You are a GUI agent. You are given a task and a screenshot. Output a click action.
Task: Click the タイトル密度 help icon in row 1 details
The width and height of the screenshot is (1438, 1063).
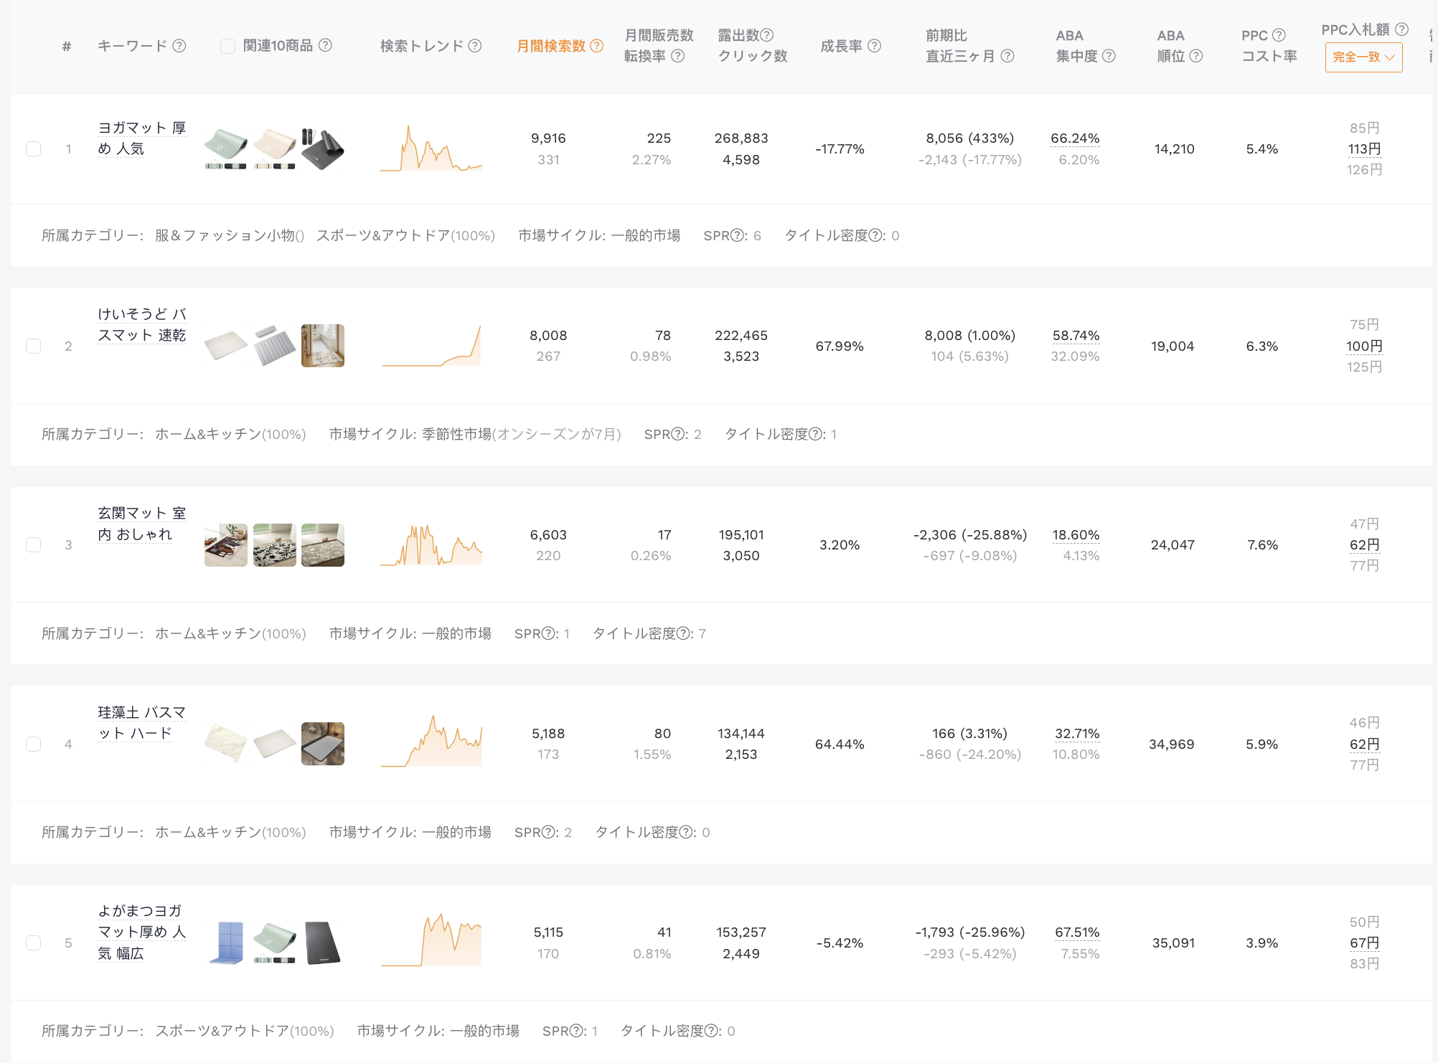[875, 235]
